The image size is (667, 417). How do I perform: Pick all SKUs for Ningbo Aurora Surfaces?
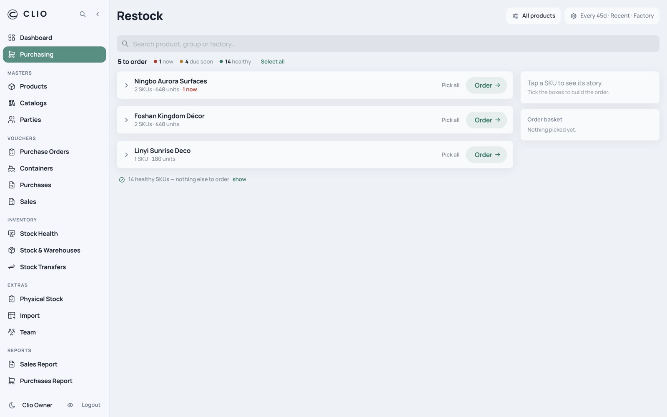pos(450,85)
